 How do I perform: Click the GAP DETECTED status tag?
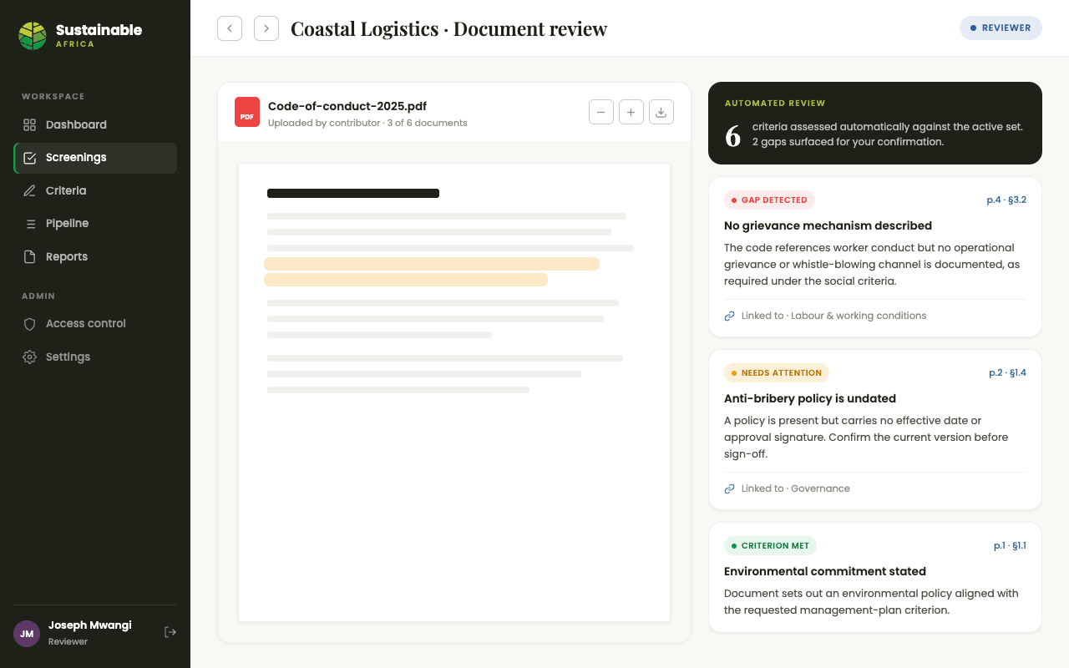[769, 200]
